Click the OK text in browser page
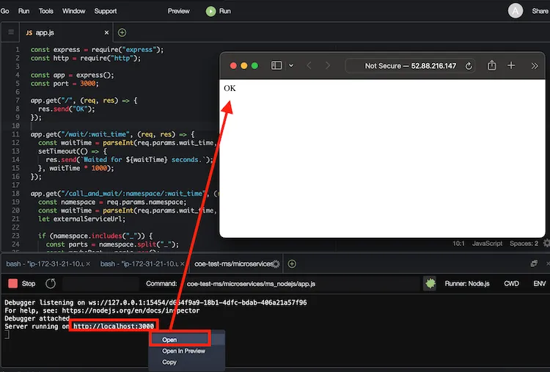 point(230,88)
